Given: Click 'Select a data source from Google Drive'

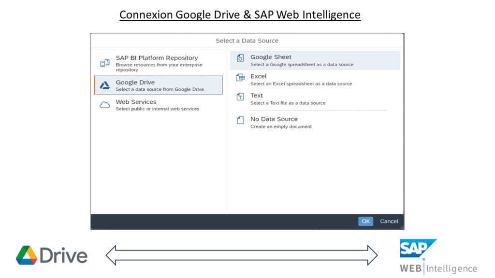Looking at the screenshot, I should 160,89.
